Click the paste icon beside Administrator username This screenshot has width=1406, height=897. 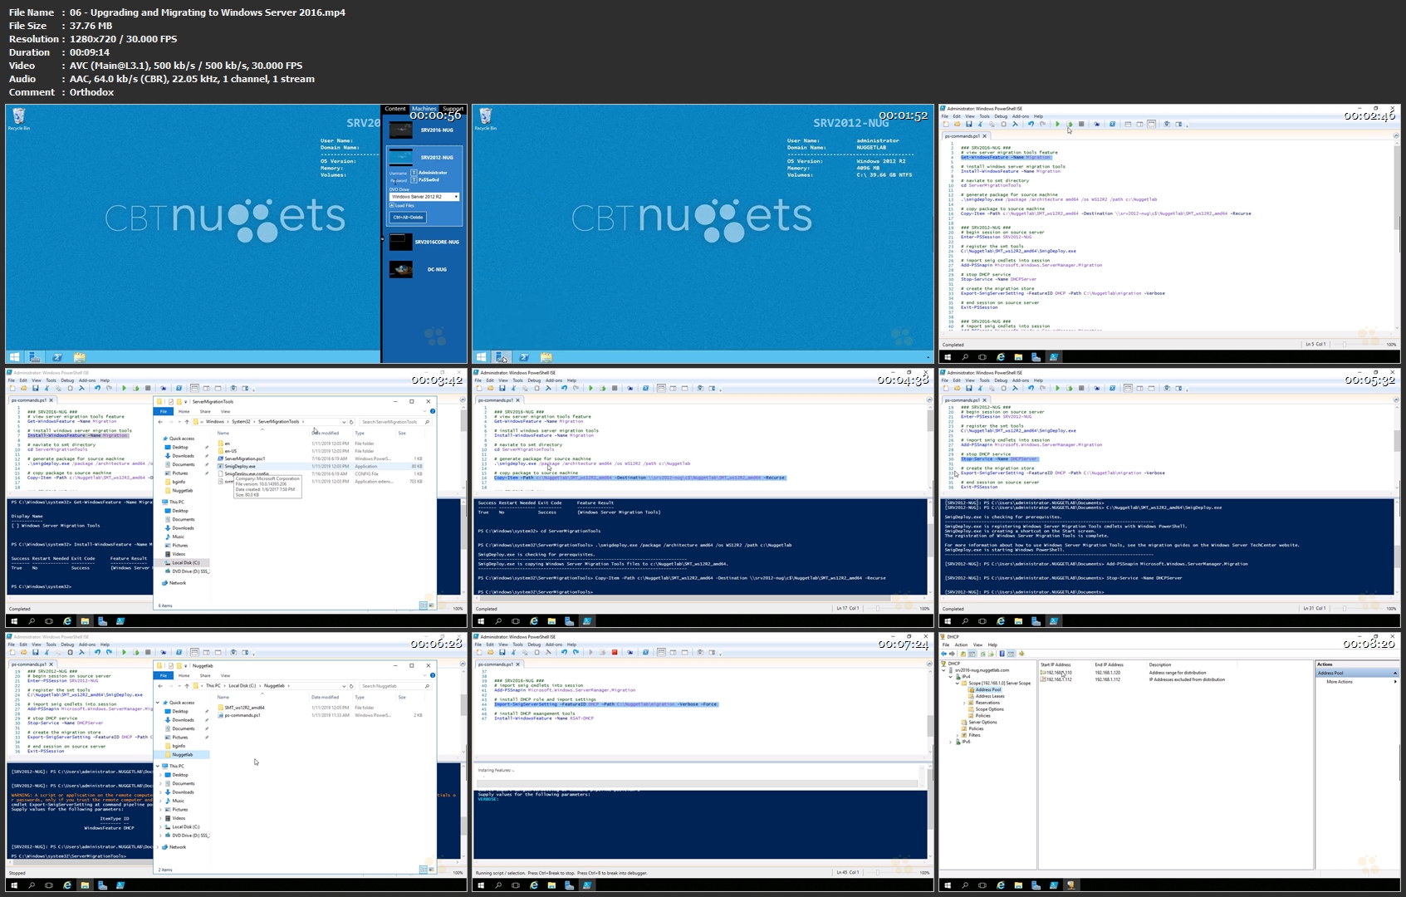(414, 173)
